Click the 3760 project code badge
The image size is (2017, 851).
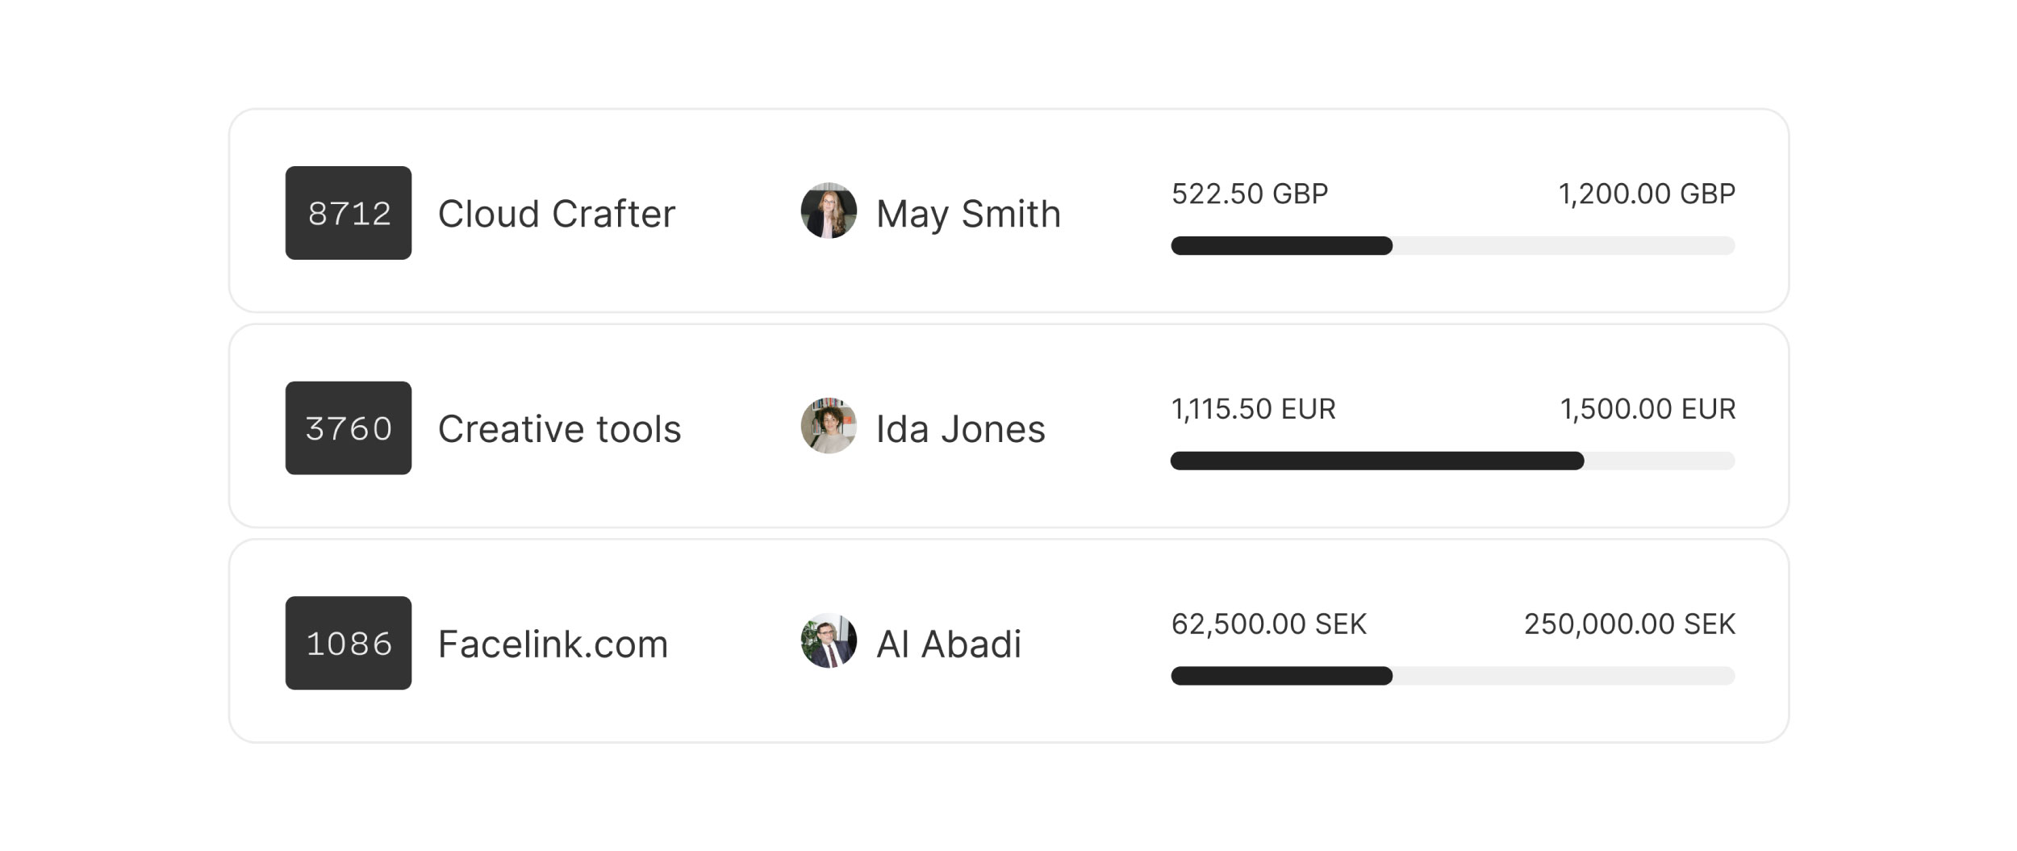[349, 428]
